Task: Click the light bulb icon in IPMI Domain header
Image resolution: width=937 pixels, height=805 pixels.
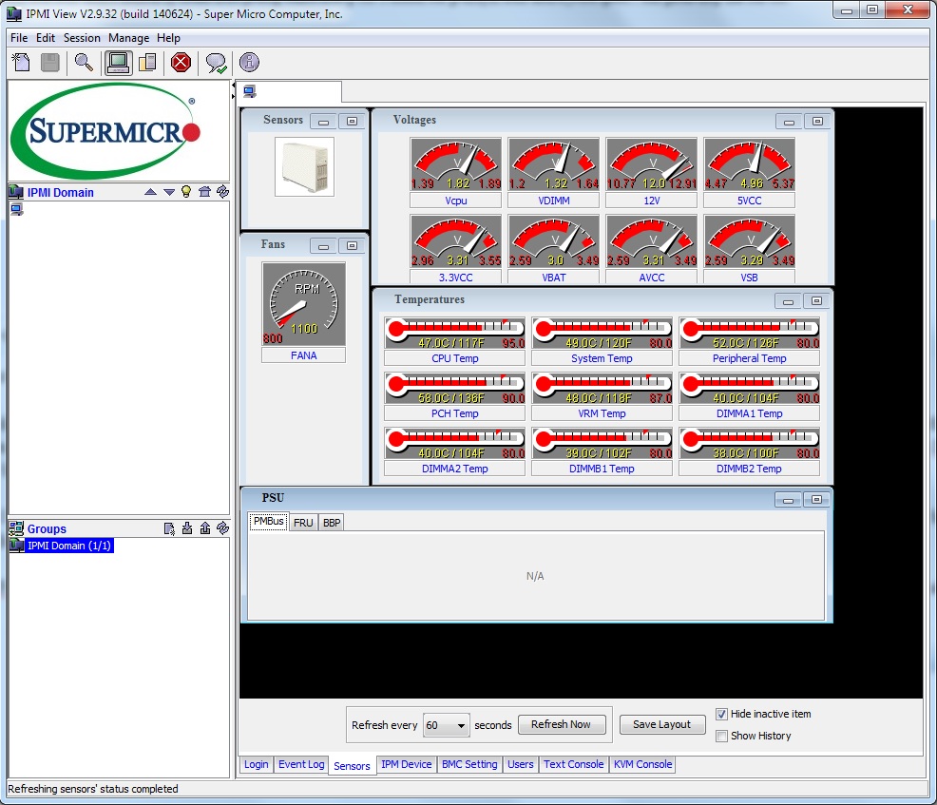Action: [x=186, y=192]
